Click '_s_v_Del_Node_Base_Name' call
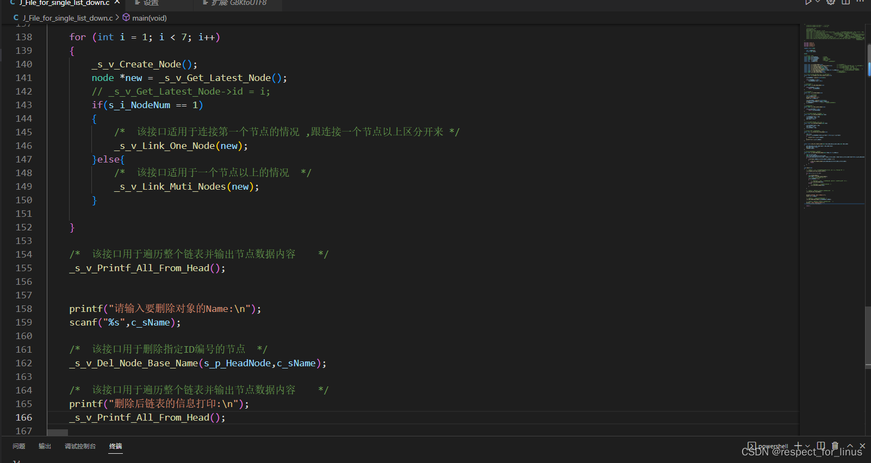 click(134, 363)
